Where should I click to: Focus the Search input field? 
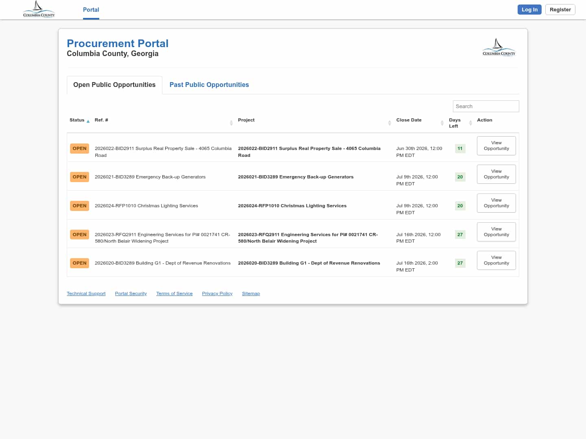(x=486, y=106)
